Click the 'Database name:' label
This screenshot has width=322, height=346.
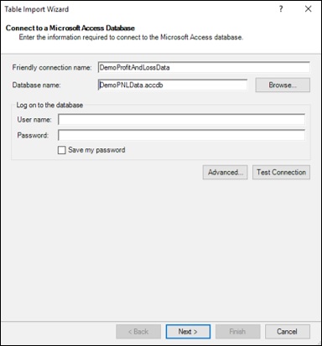pyautogui.click(x=36, y=85)
